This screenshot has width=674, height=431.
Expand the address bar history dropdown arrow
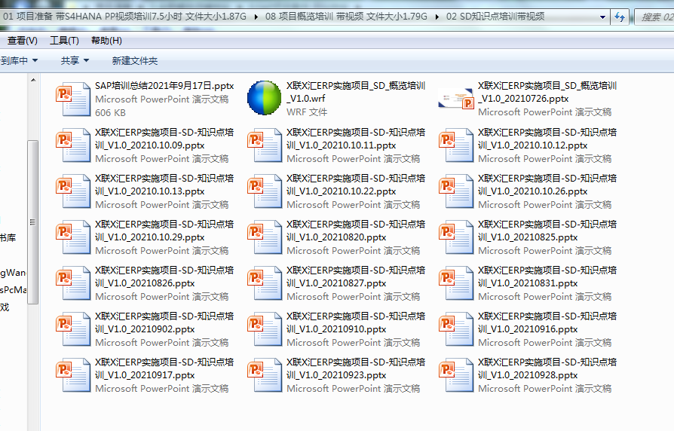602,17
